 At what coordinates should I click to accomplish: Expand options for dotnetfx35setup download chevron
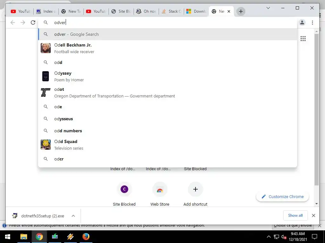(x=73, y=216)
